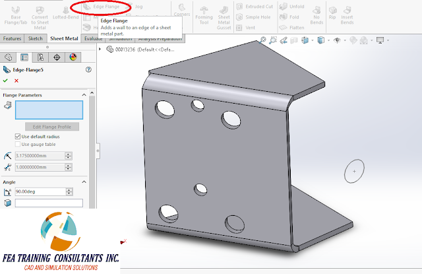Viewport: 422px width, 274px height.
Task: Click the edge selection box
Action: pyautogui.click(x=49, y=110)
